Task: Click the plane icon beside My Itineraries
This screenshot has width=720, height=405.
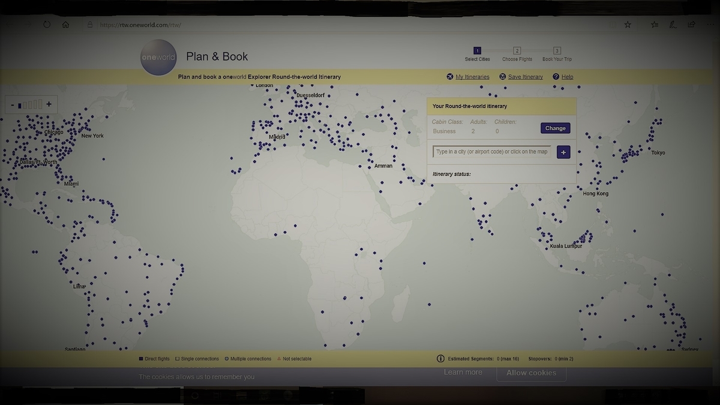Action: click(450, 77)
